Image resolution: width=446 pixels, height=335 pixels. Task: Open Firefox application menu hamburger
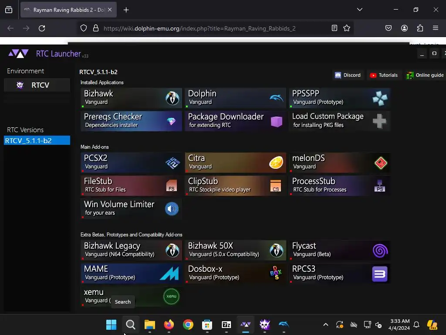(x=436, y=28)
